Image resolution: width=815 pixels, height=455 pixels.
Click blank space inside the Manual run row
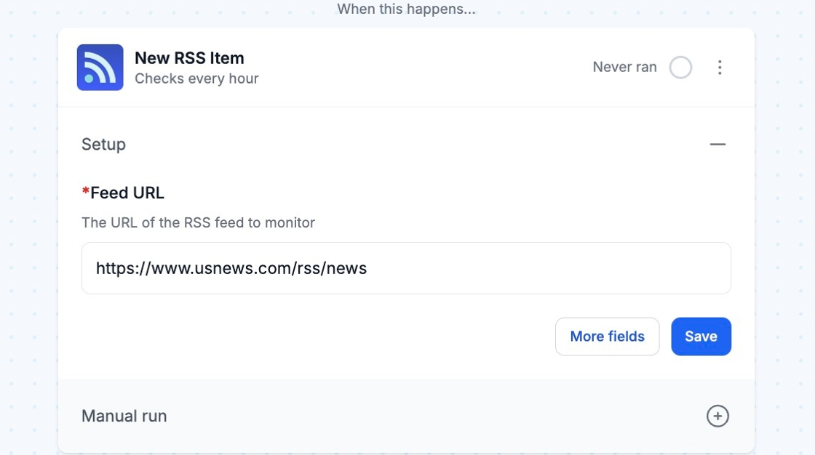(x=437, y=416)
